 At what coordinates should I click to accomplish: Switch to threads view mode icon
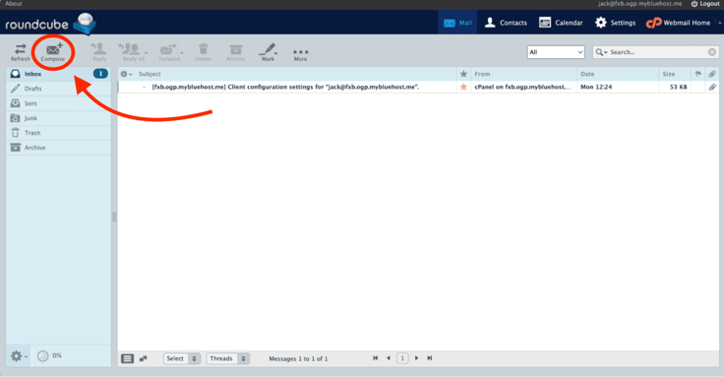[144, 358]
